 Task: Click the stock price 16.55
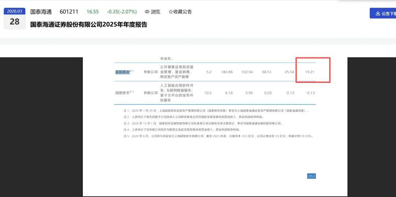(92, 12)
